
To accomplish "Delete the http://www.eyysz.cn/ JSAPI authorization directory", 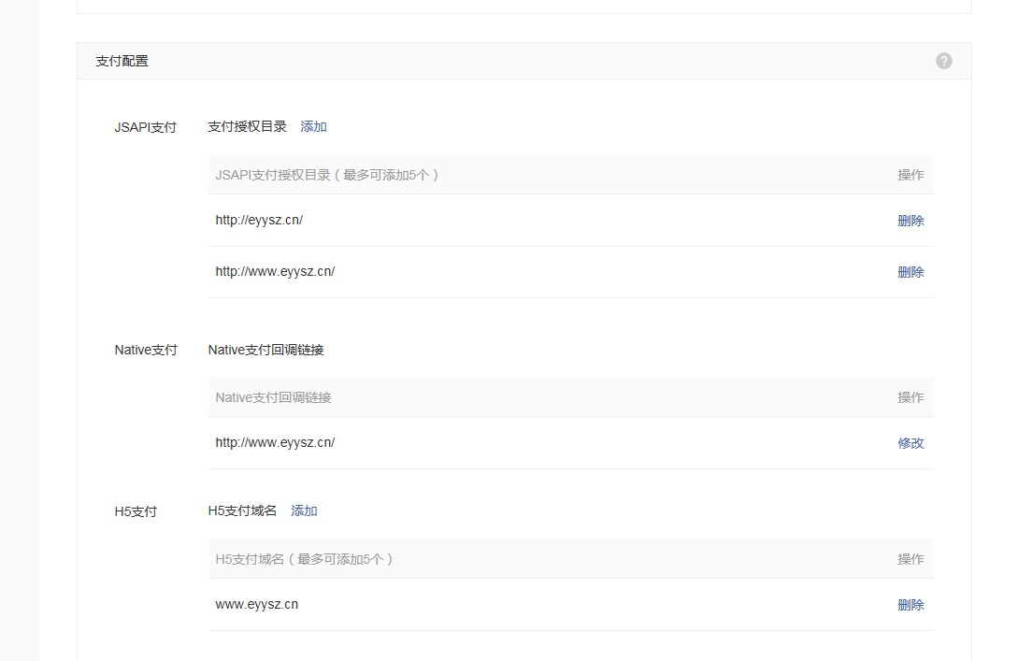I will pyautogui.click(x=910, y=271).
